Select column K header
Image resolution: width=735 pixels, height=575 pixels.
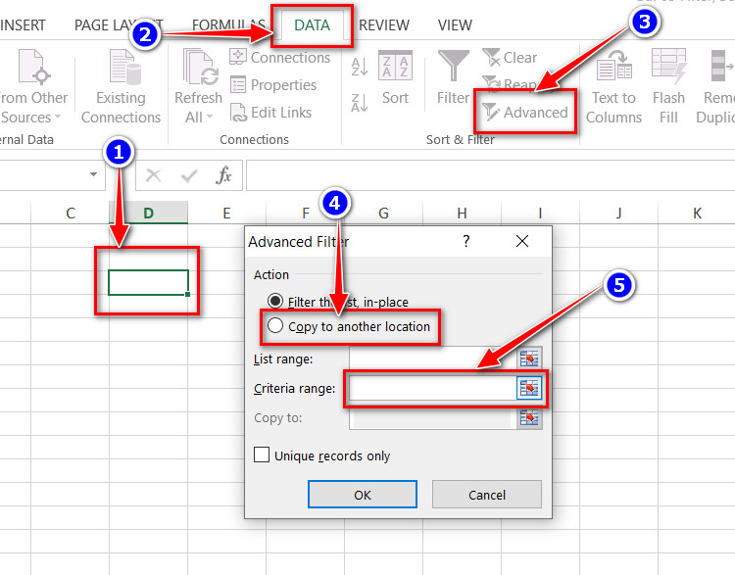point(697,214)
